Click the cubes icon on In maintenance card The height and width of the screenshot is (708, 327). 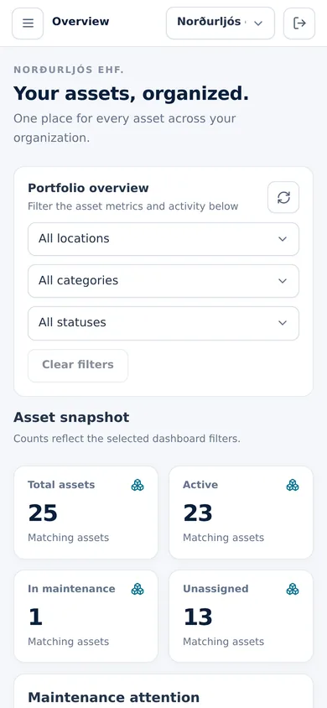point(138,589)
